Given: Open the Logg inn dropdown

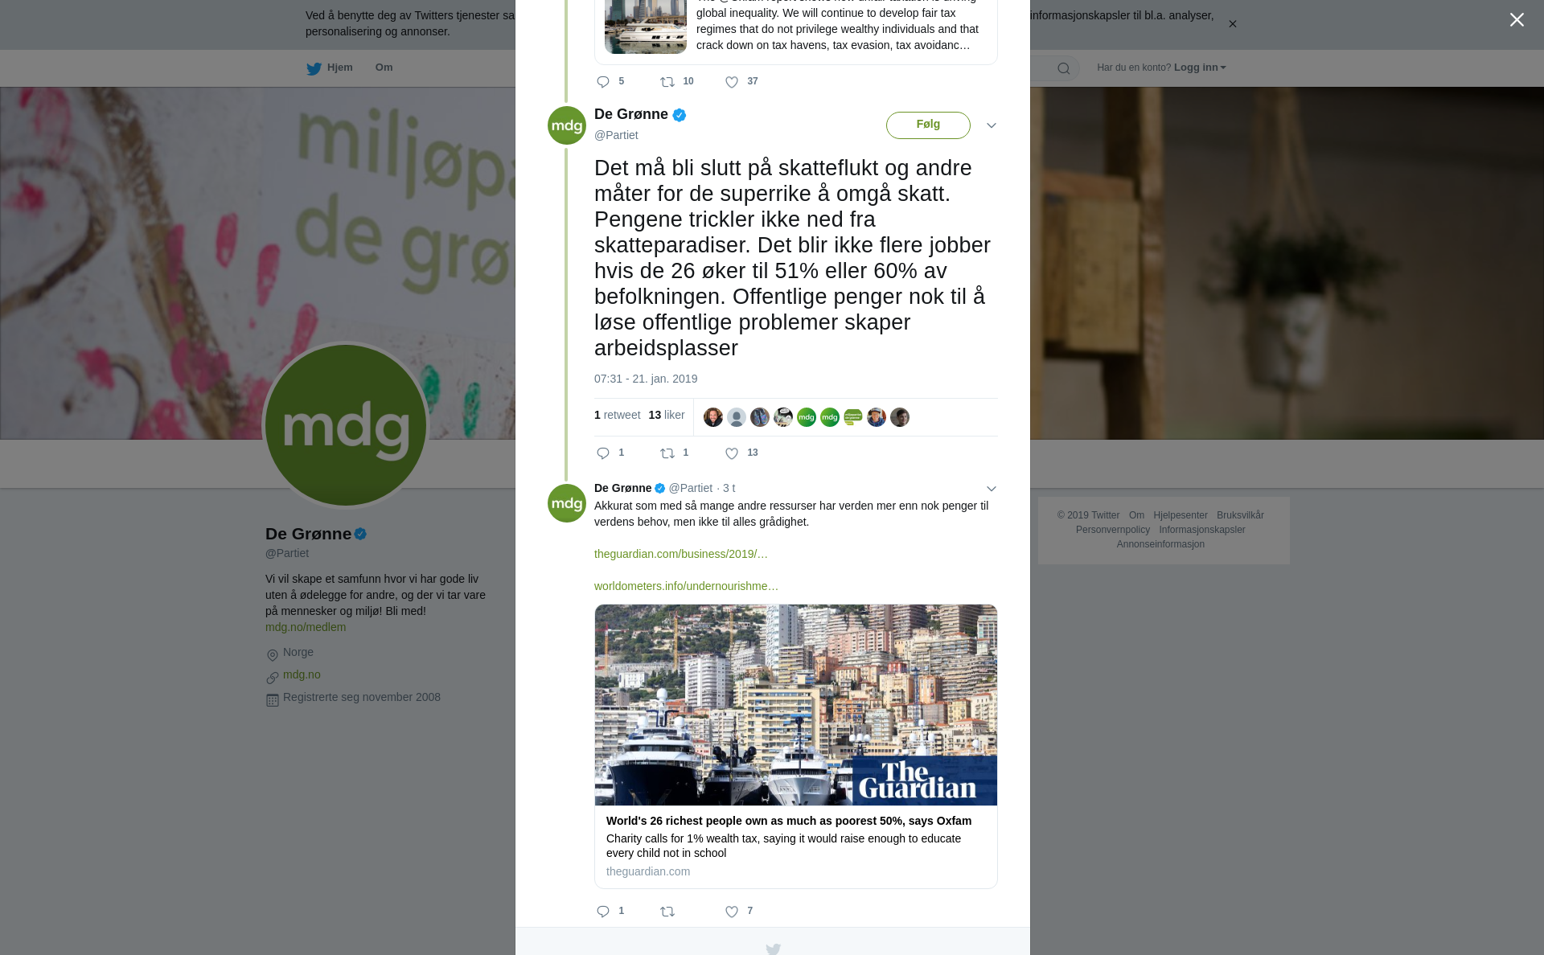Looking at the screenshot, I should click(x=1200, y=68).
